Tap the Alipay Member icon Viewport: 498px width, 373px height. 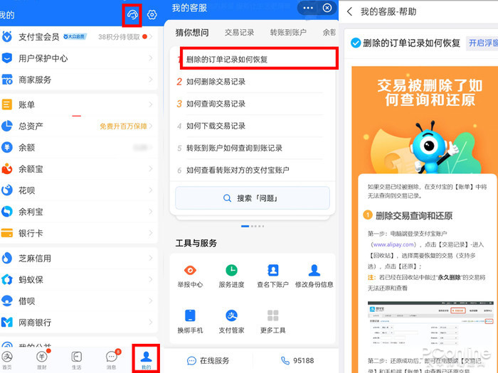click(7, 37)
